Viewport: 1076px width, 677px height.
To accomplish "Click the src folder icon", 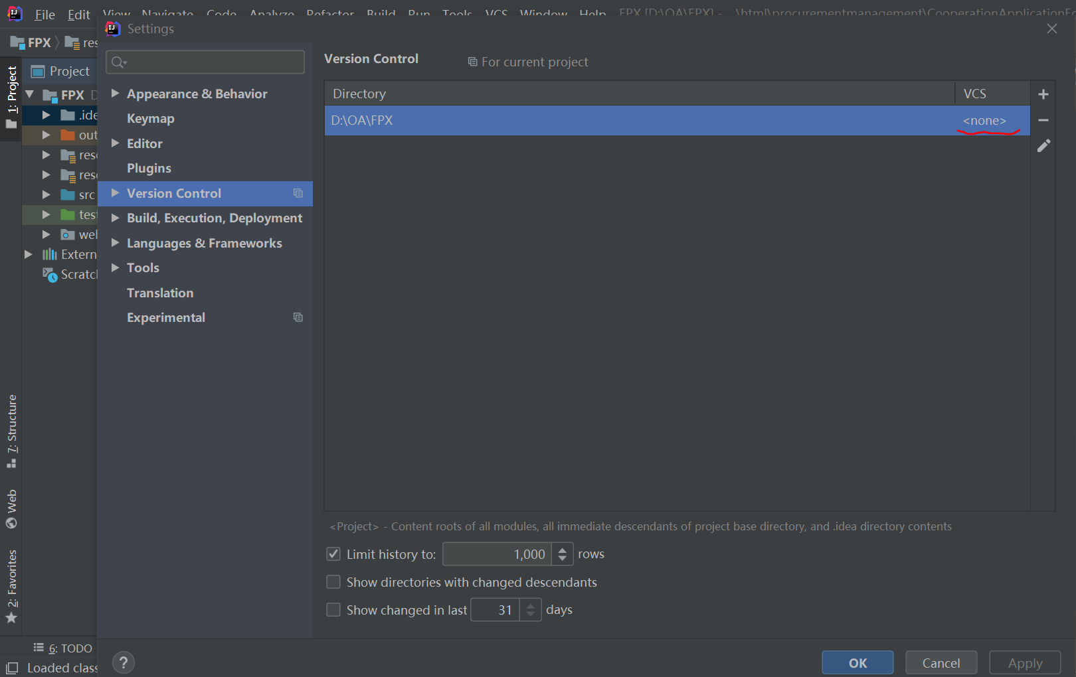I will [x=68, y=194].
